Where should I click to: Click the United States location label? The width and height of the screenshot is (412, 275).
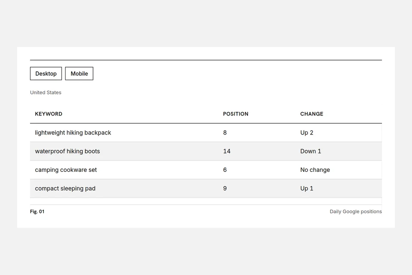point(45,92)
